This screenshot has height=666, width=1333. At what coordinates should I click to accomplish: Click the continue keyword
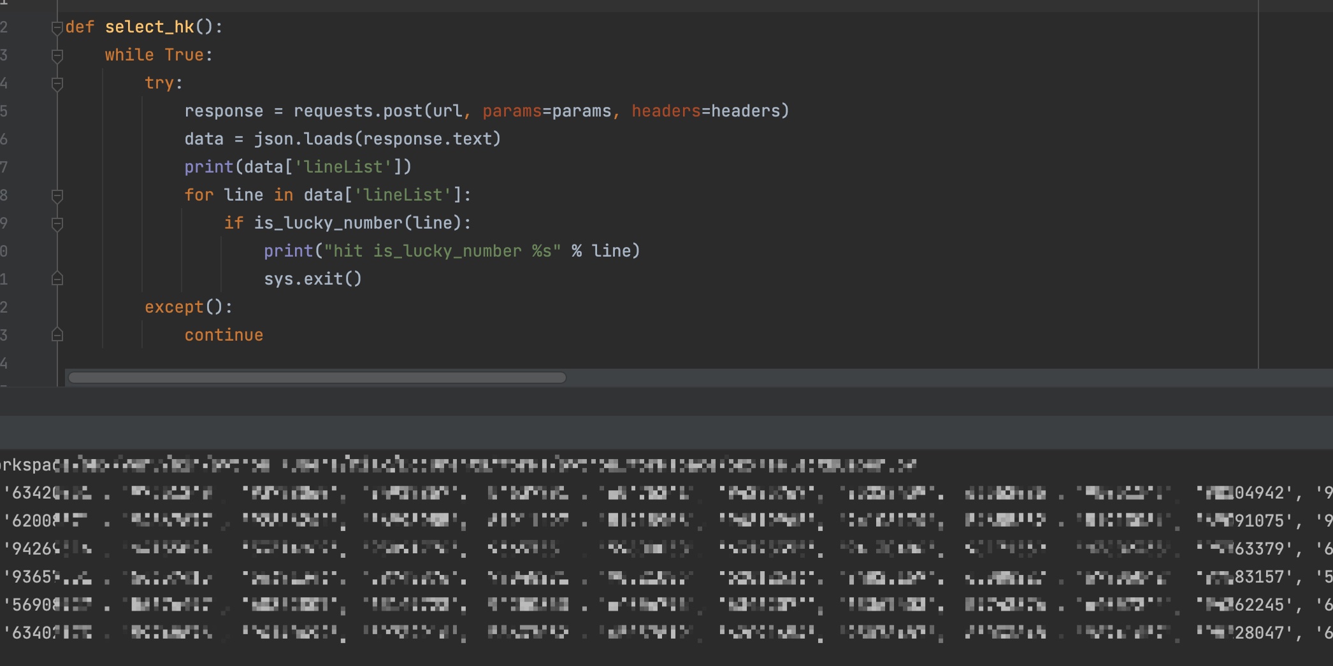tap(224, 335)
